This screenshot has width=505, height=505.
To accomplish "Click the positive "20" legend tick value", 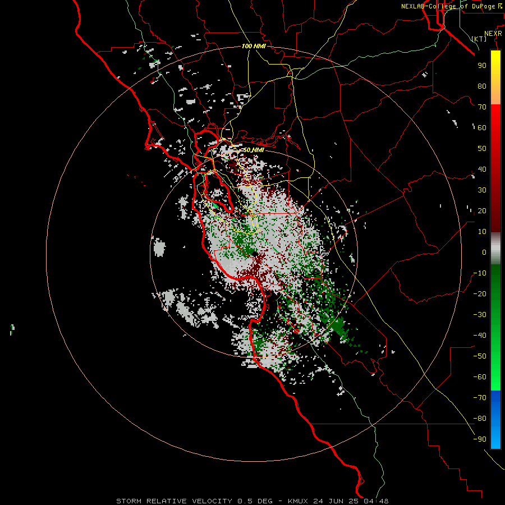I will (x=482, y=210).
